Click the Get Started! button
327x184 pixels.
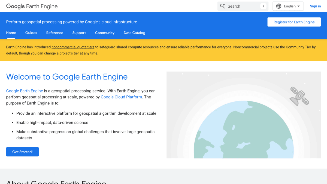pyautogui.click(x=22, y=152)
